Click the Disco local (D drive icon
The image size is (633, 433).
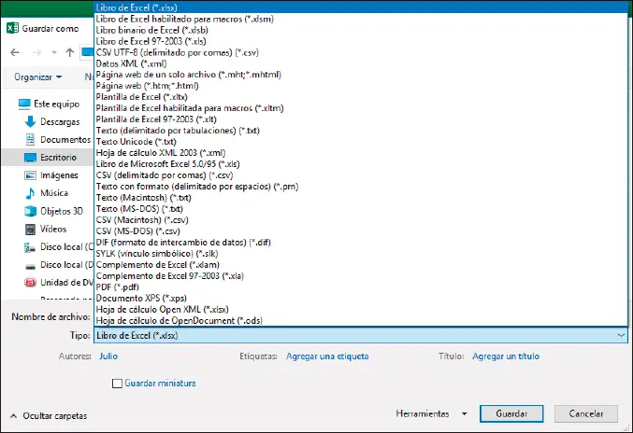(x=30, y=266)
